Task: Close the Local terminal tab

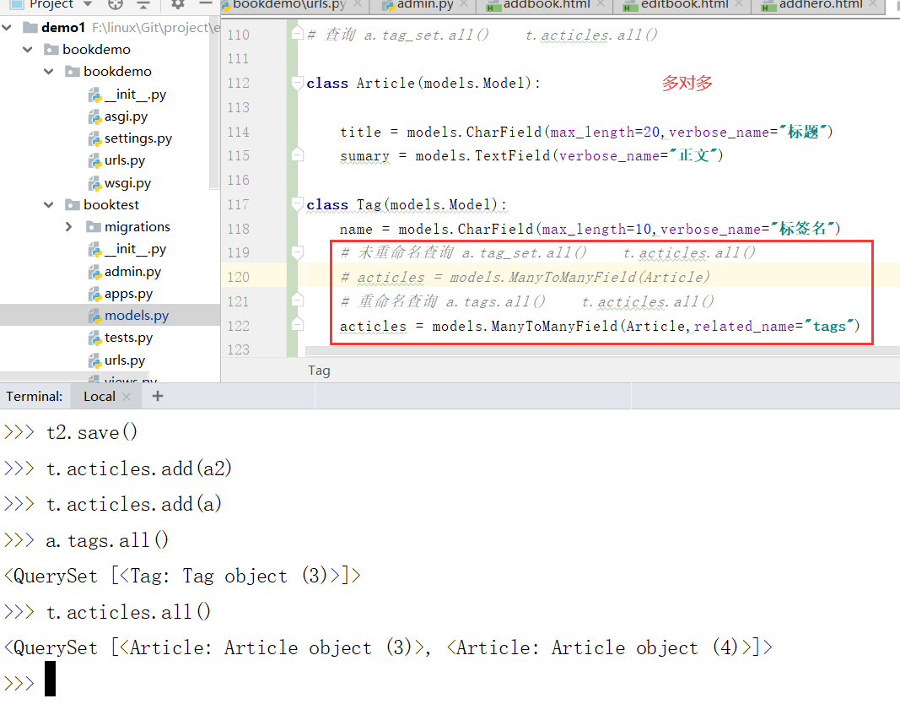Action: 127,396
